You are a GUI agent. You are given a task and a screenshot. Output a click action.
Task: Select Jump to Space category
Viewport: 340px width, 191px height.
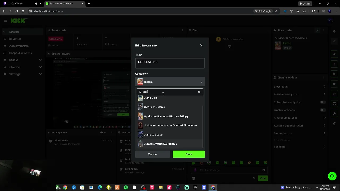(170, 134)
